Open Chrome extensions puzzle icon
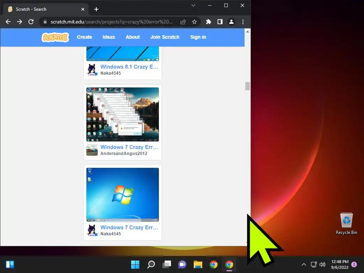This screenshot has height=273, width=364. pos(208,22)
